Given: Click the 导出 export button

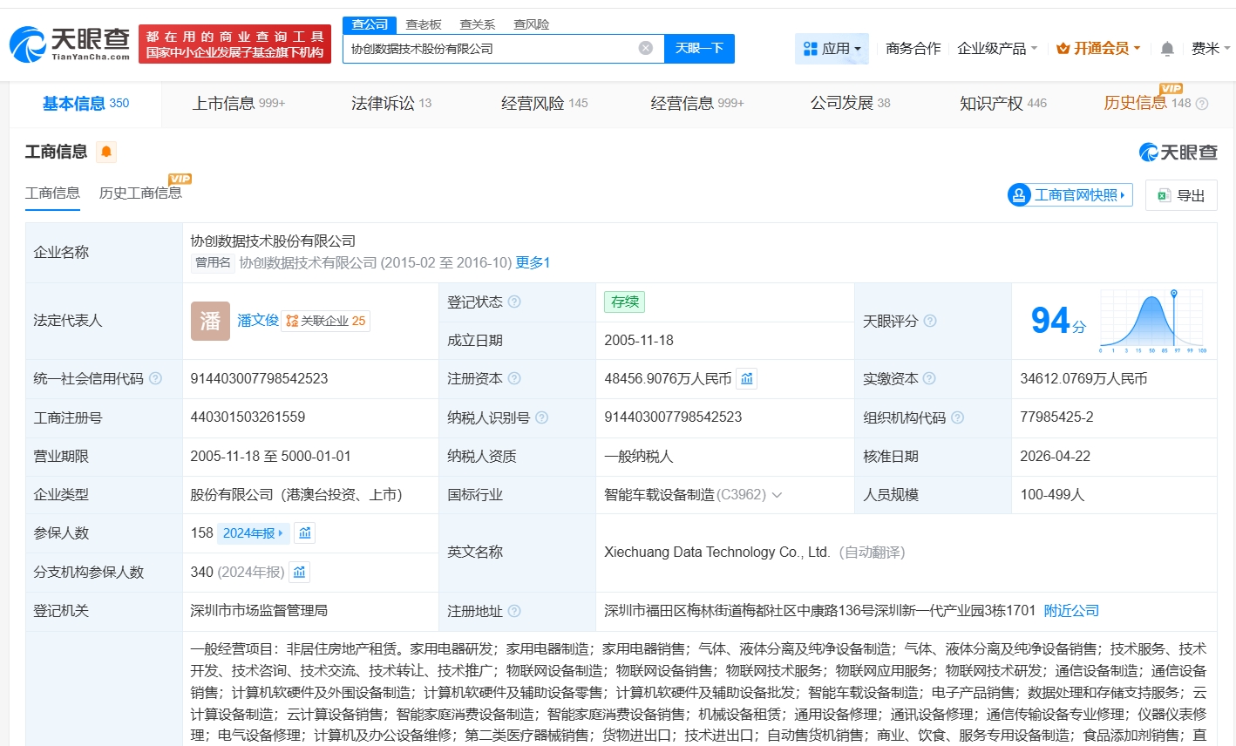Looking at the screenshot, I should click(1181, 195).
